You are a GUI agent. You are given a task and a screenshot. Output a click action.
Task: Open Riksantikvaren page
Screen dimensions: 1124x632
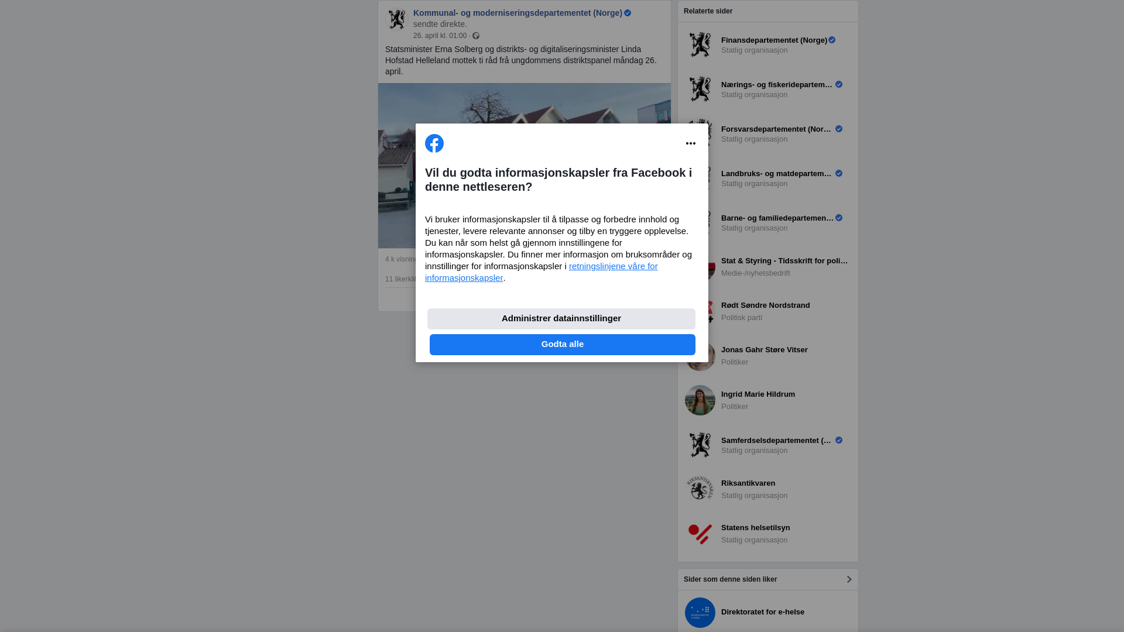(x=748, y=483)
